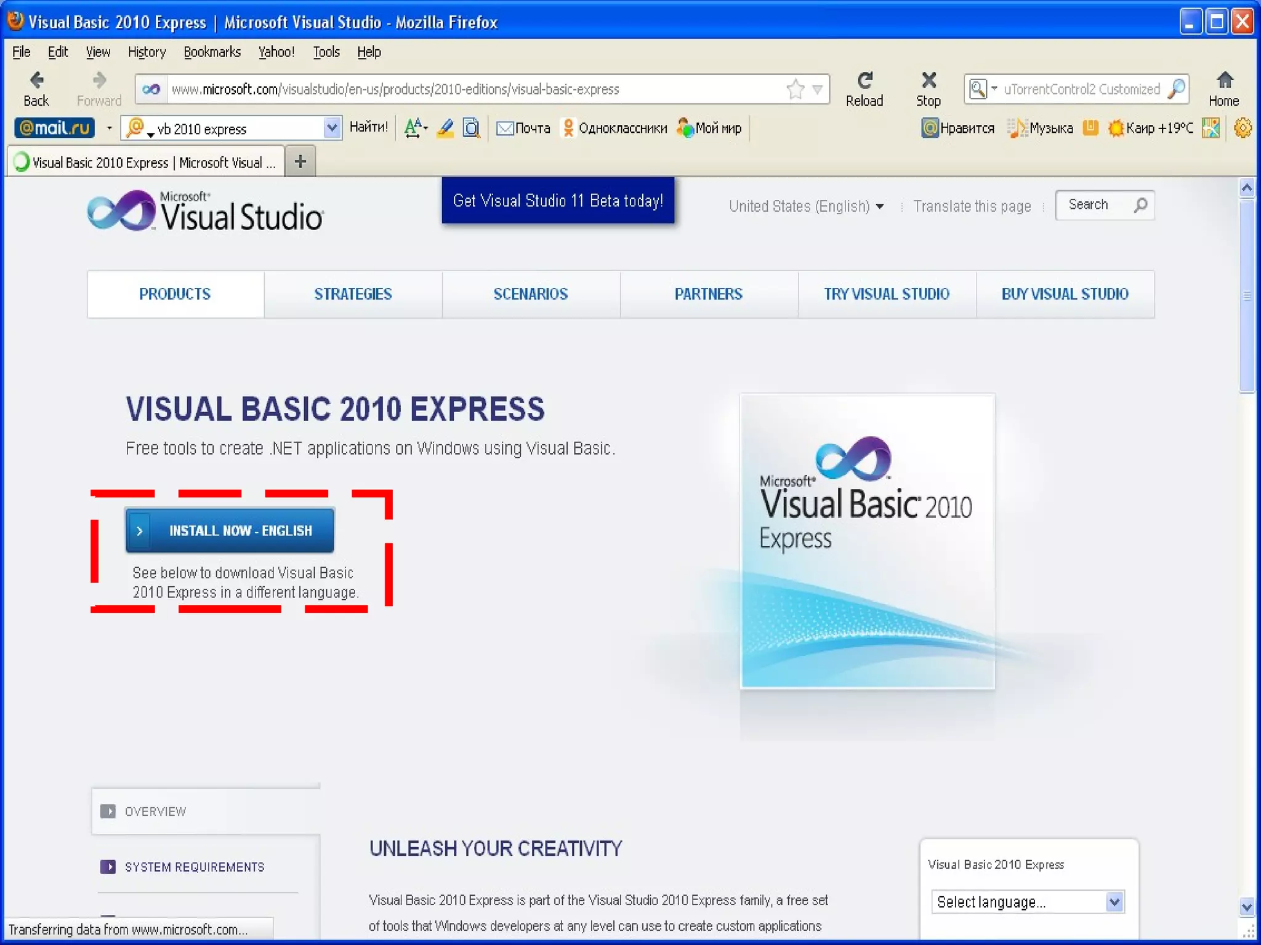Click INSTALL NOW - ENGLISH button
Viewport: 1261px width, 945px height.
pos(230,530)
